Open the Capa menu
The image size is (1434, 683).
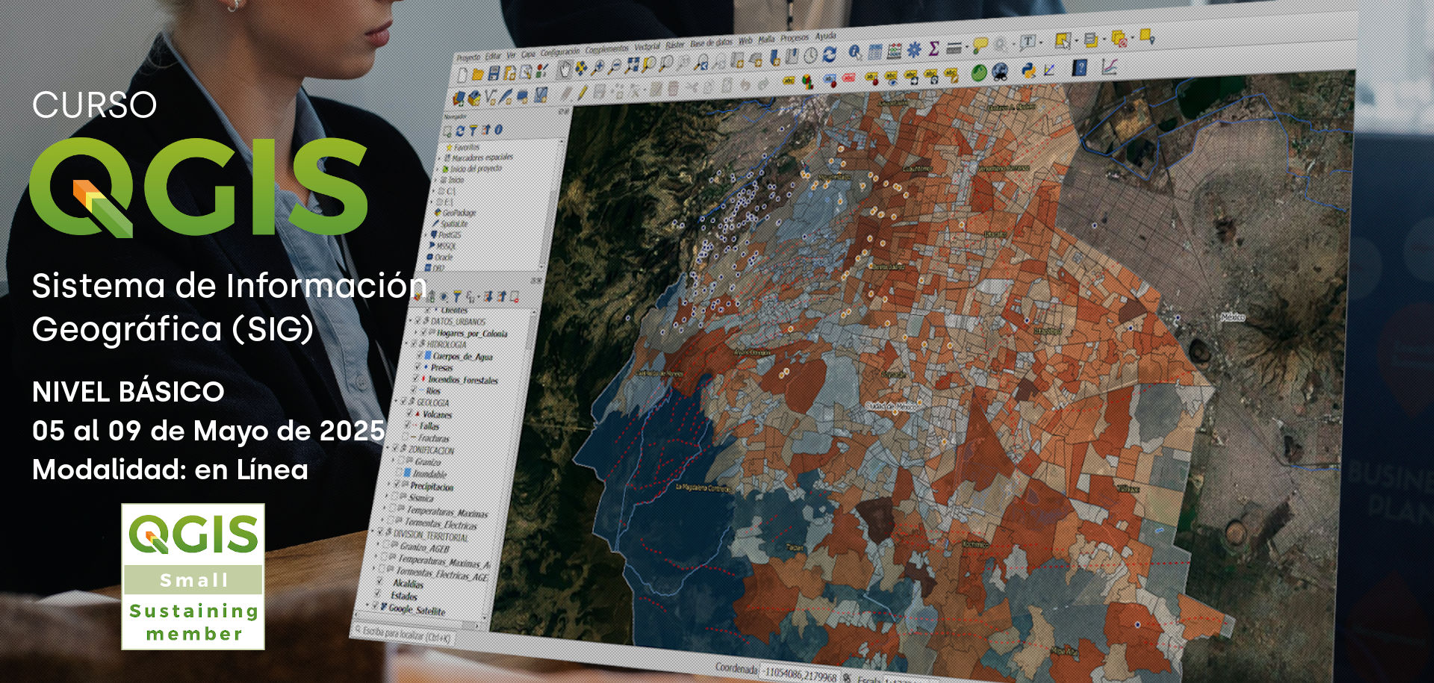point(528,54)
